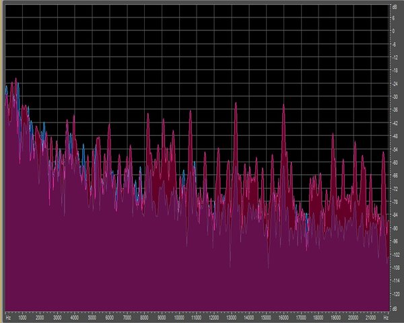Click the -120 dB scale label
Viewport: 404px width, 323px height.
pyautogui.click(x=395, y=294)
